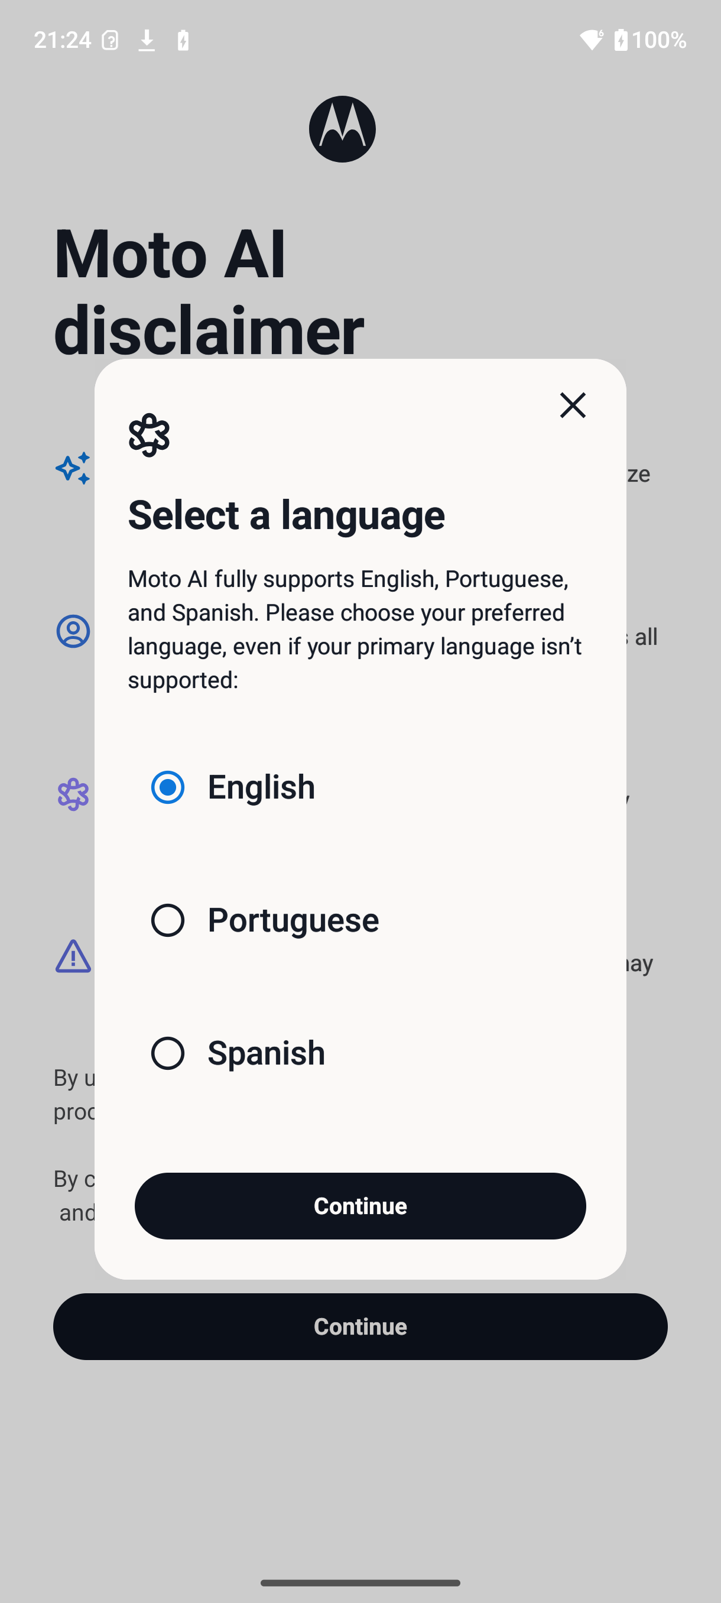The height and width of the screenshot is (1603, 721).
Task: Tap the Portuguese language label
Action: [293, 920]
